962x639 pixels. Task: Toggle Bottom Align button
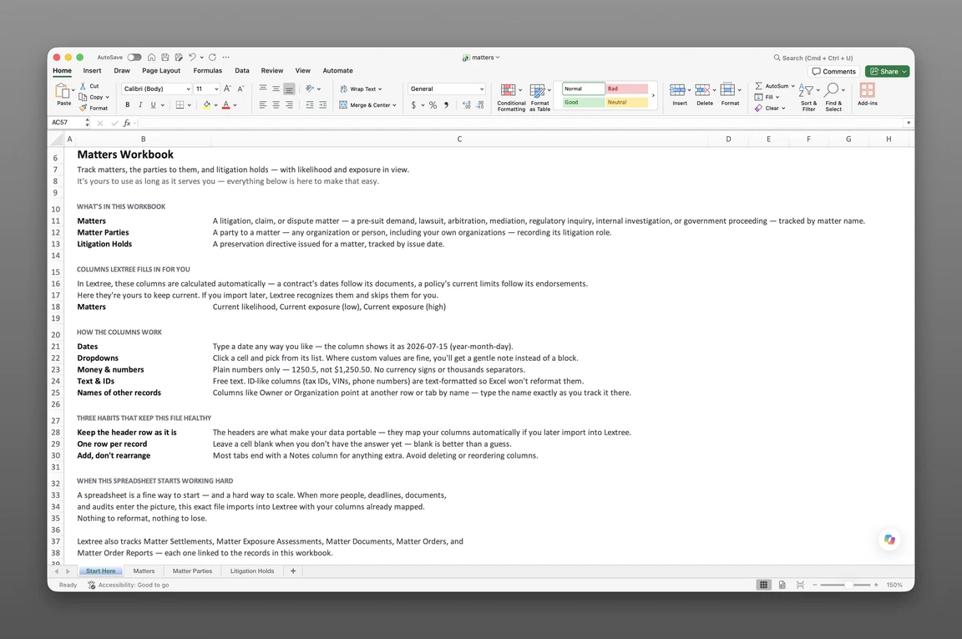pyautogui.click(x=289, y=89)
